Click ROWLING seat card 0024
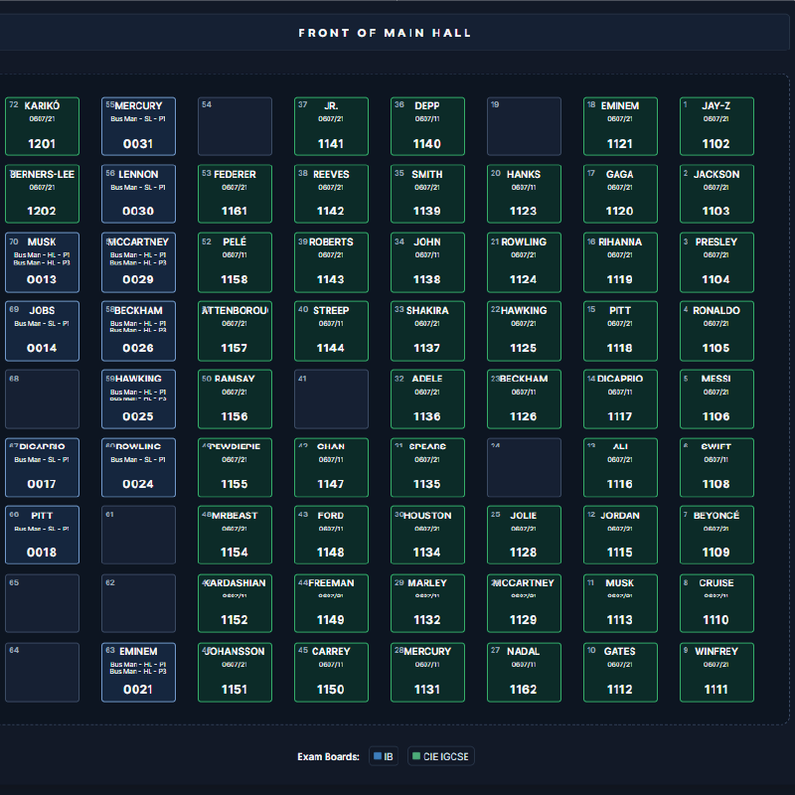 pos(138,467)
